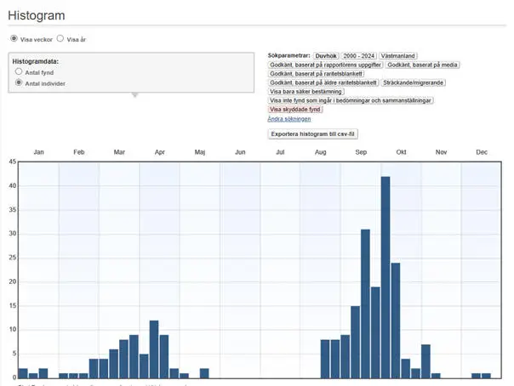This screenshot has width=514, height=386.
Task: Click the 'Visa bara säker bestämning' tag
Action: click(x=306, y=92)
